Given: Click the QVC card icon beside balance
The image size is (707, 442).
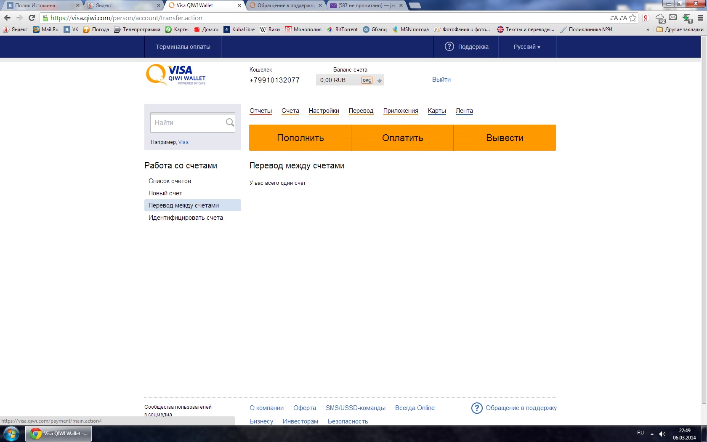Looking at the screenshot, I should 367,80.
